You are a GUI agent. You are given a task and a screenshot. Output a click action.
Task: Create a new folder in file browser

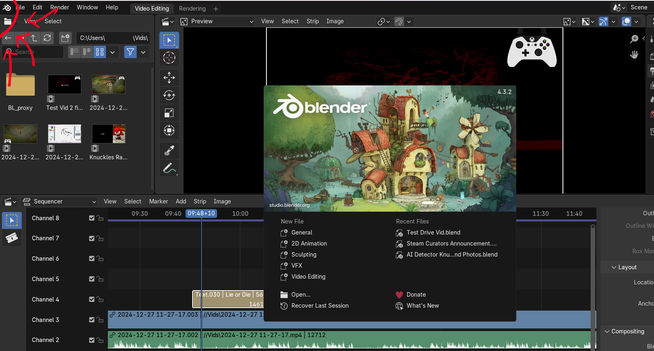[65, 38]
